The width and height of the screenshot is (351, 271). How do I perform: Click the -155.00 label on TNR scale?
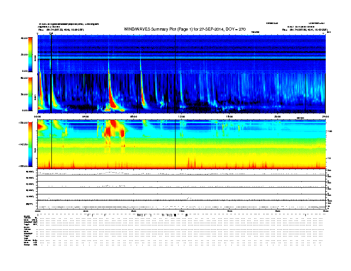23,166
